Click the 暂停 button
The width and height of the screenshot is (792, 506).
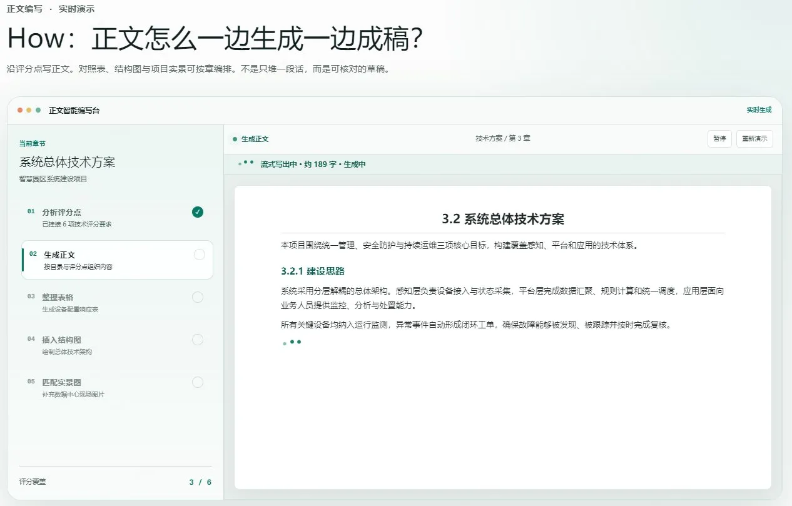point(719,139)
